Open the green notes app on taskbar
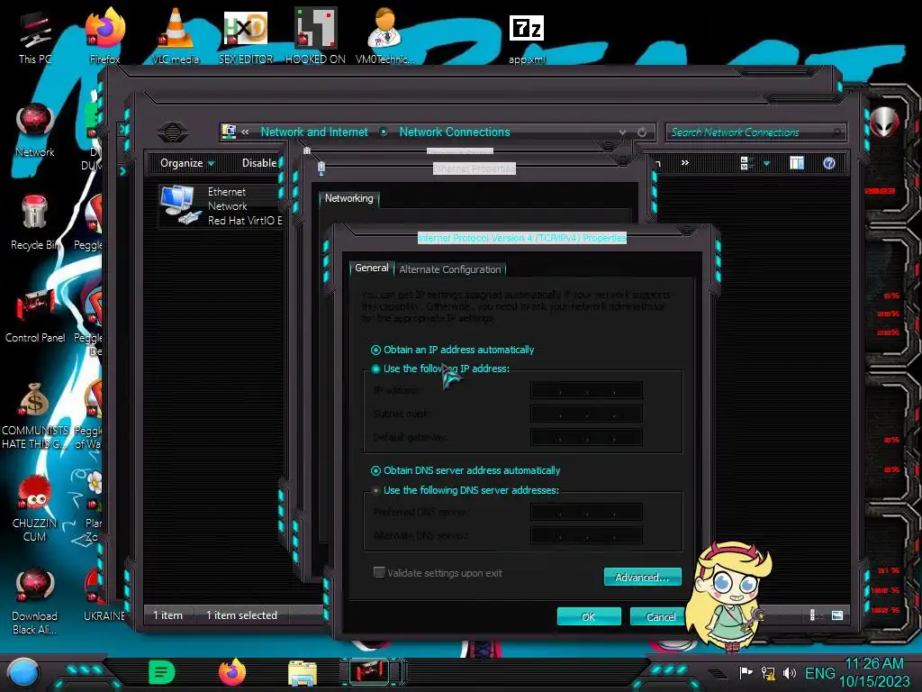 [x=162, y=672]
